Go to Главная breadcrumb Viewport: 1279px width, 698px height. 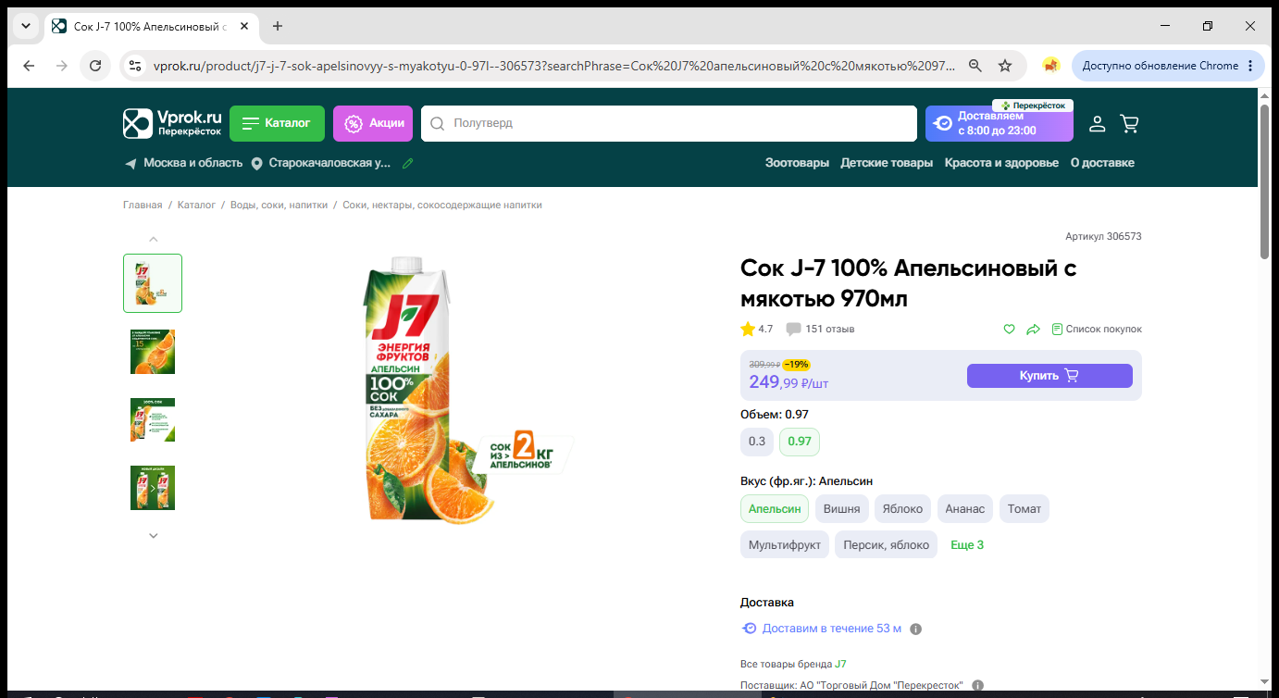click(143, 205)
